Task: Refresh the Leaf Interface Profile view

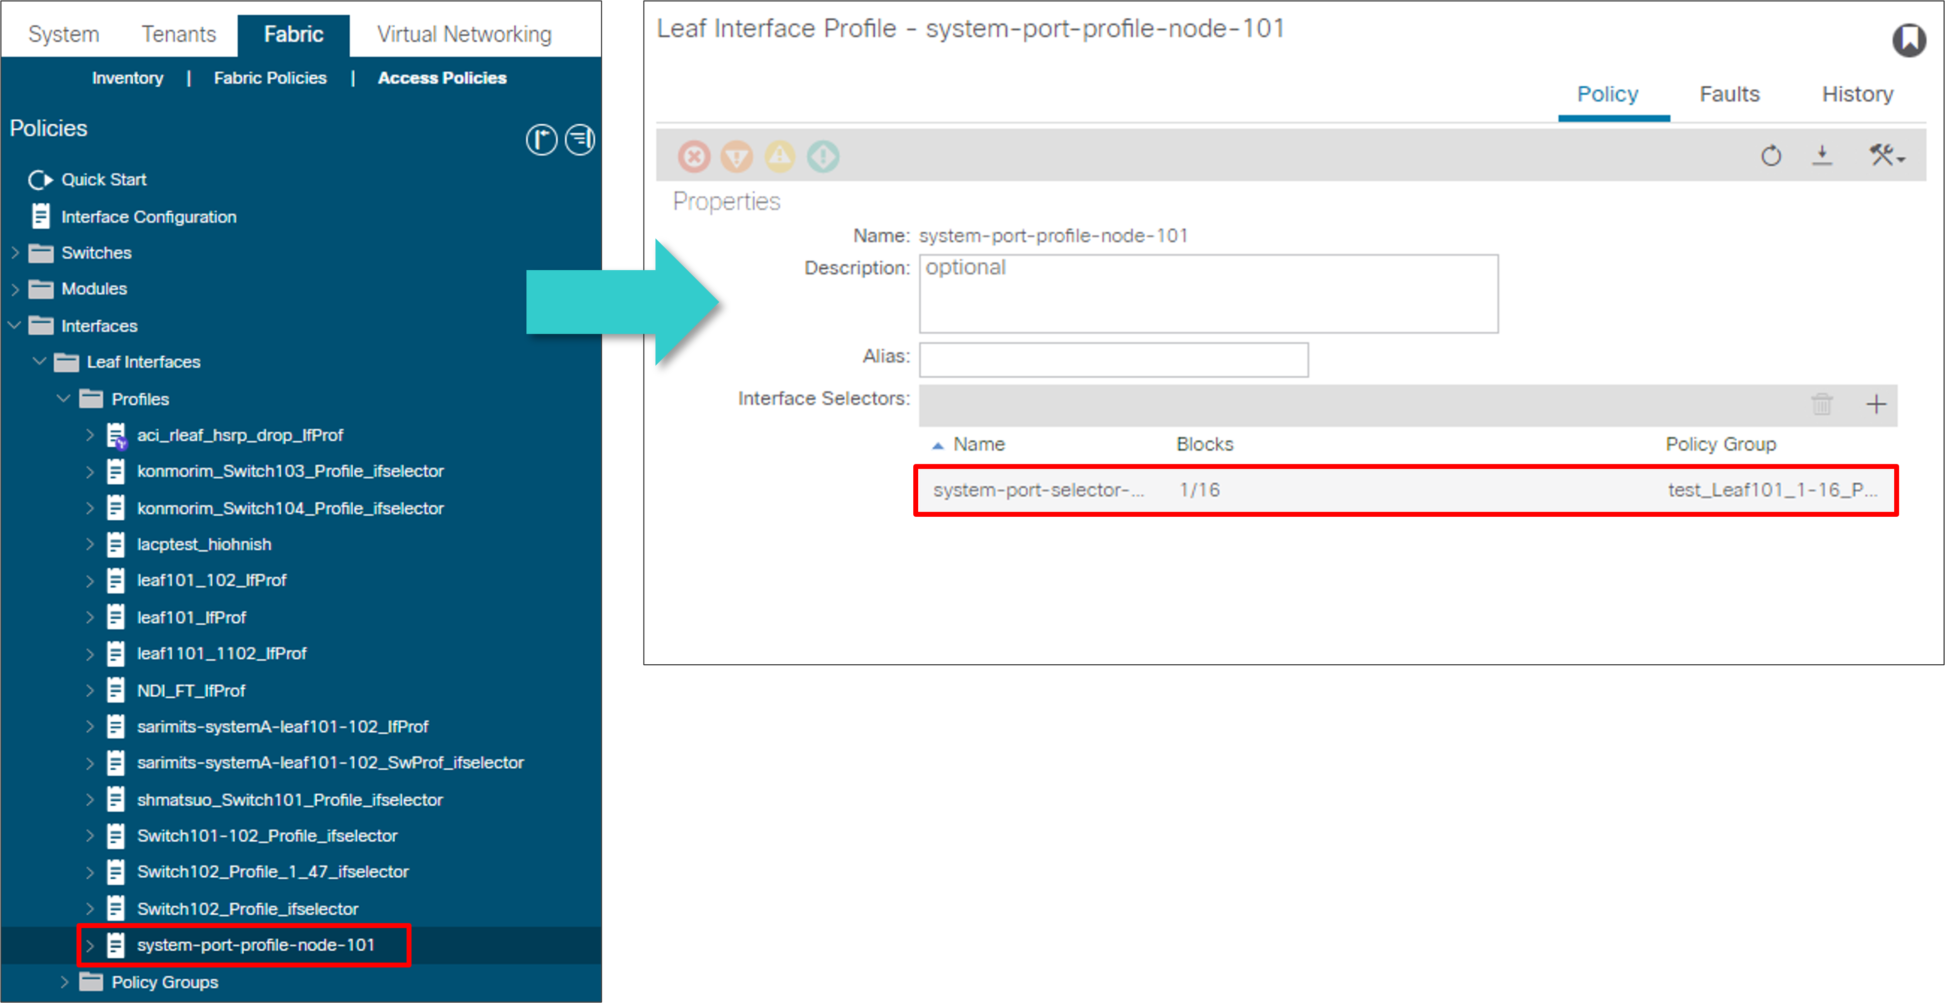Action: coord(1771,156)
